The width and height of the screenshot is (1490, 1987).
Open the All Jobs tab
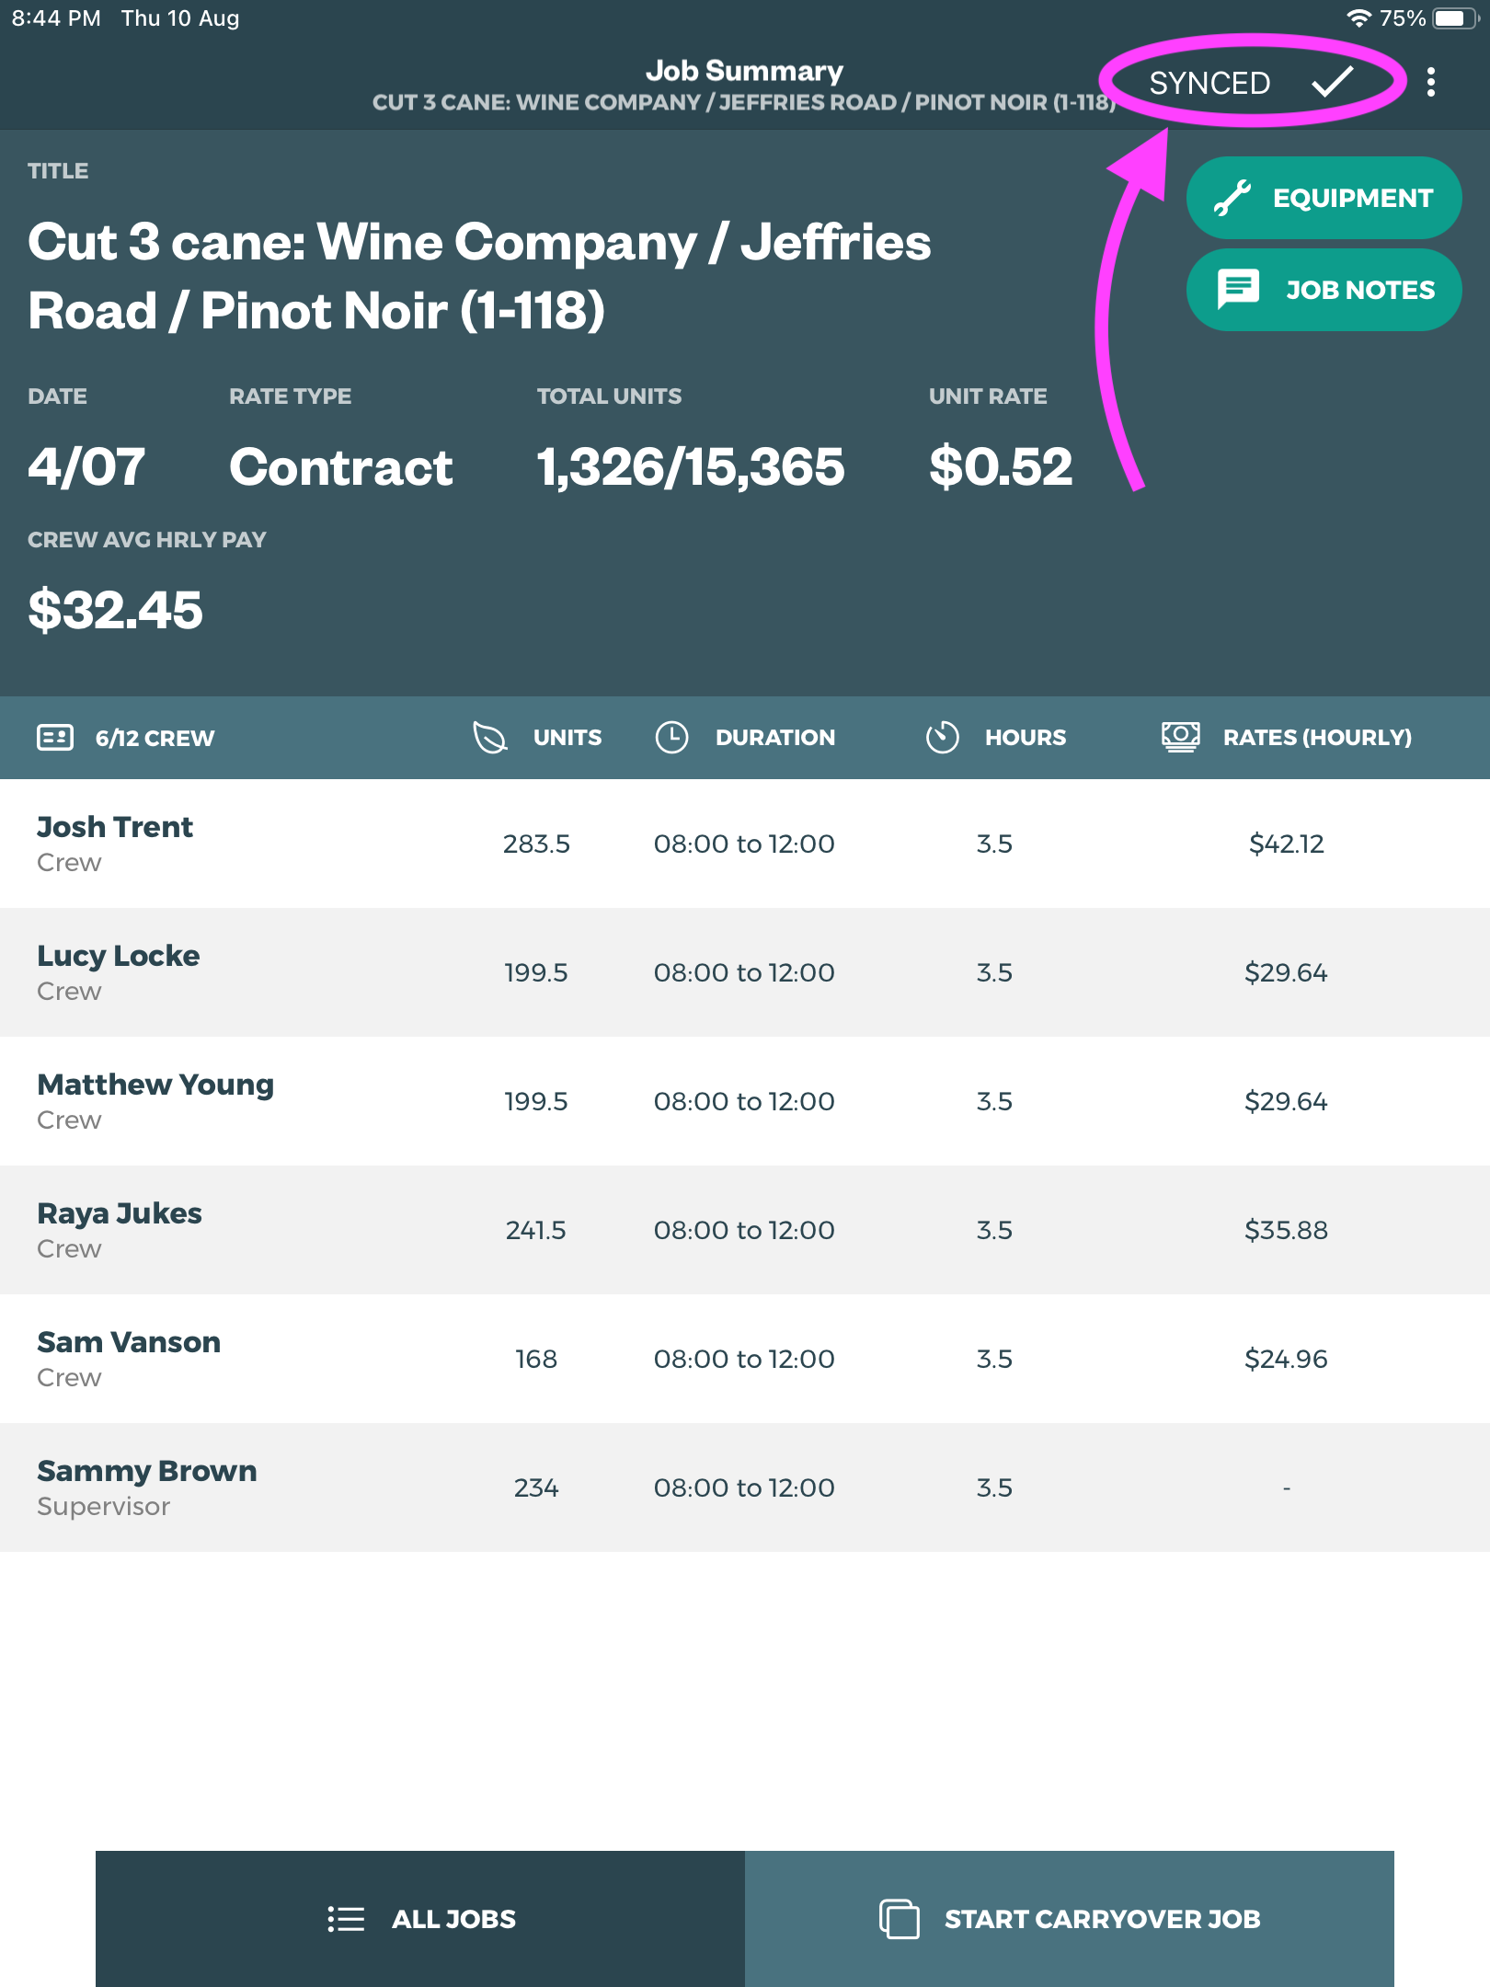(420, 1919)
